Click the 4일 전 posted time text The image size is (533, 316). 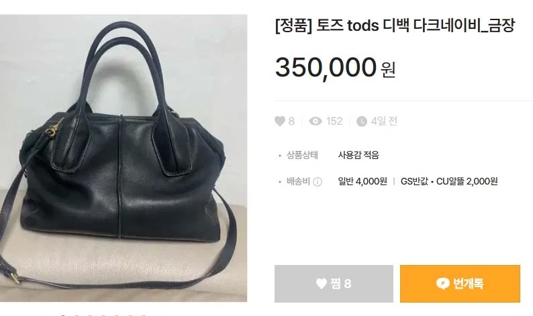coord(384,121)
